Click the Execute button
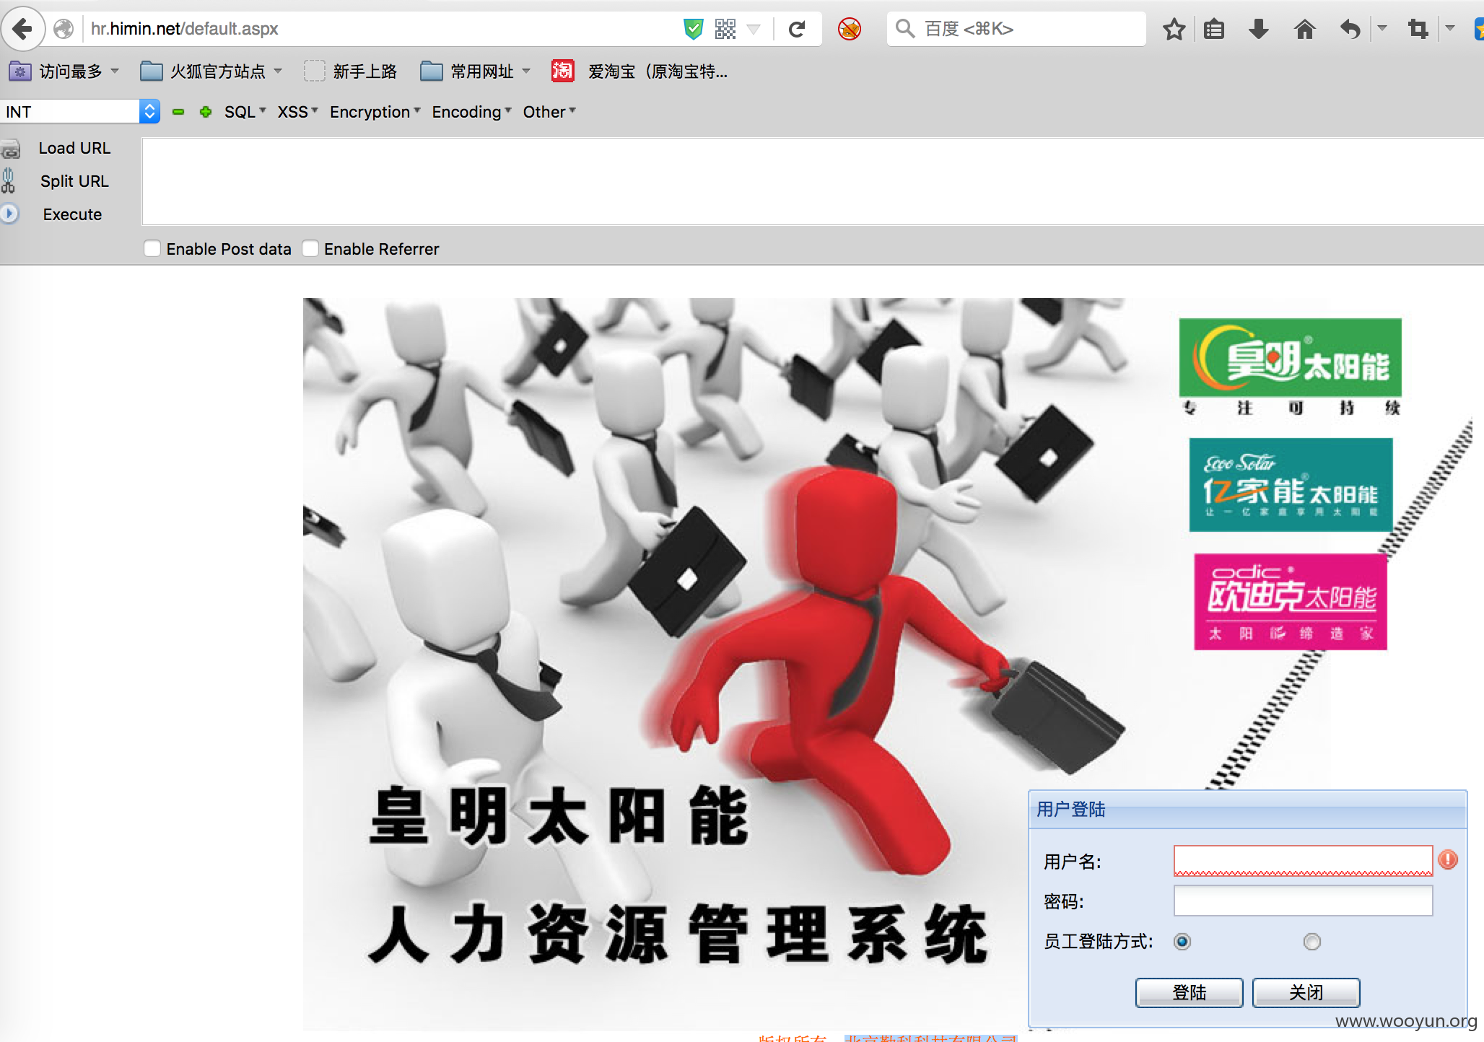 coord(72,214)
